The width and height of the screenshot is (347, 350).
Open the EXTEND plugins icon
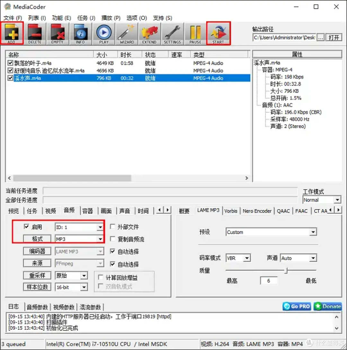point(149,33)
